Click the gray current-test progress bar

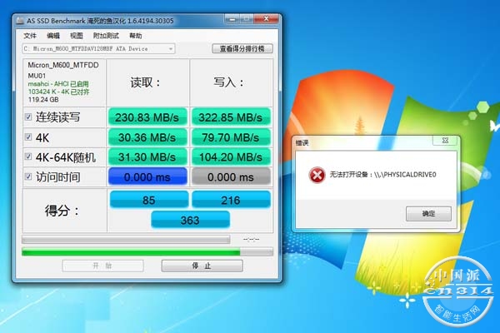click(126, 239)
